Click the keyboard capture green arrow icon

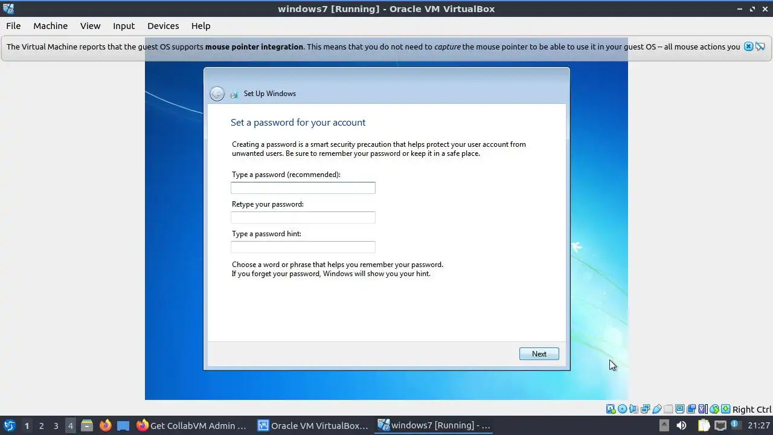coord(725,409)
